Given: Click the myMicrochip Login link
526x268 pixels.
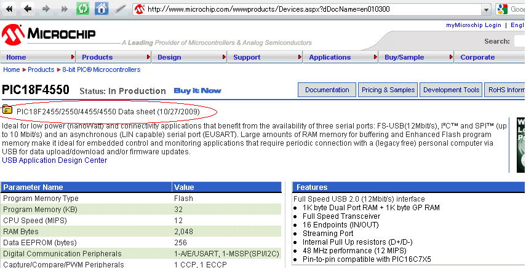Looking at the screenshot, I should tap(473, 25).
